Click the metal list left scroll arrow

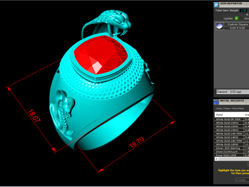click(216, 159)
